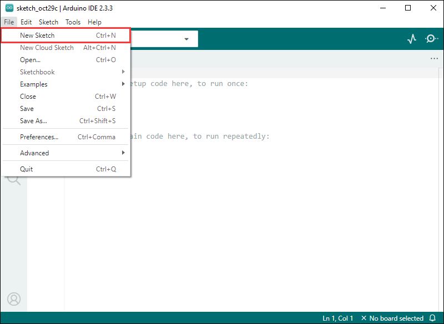Open the Serial Plotter icon

point(411,39)
